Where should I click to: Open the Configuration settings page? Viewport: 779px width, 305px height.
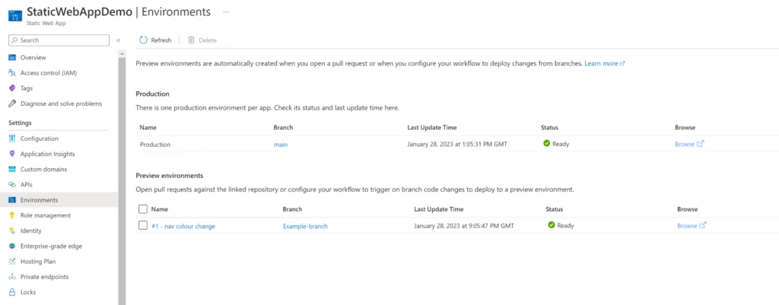[39, 138]
